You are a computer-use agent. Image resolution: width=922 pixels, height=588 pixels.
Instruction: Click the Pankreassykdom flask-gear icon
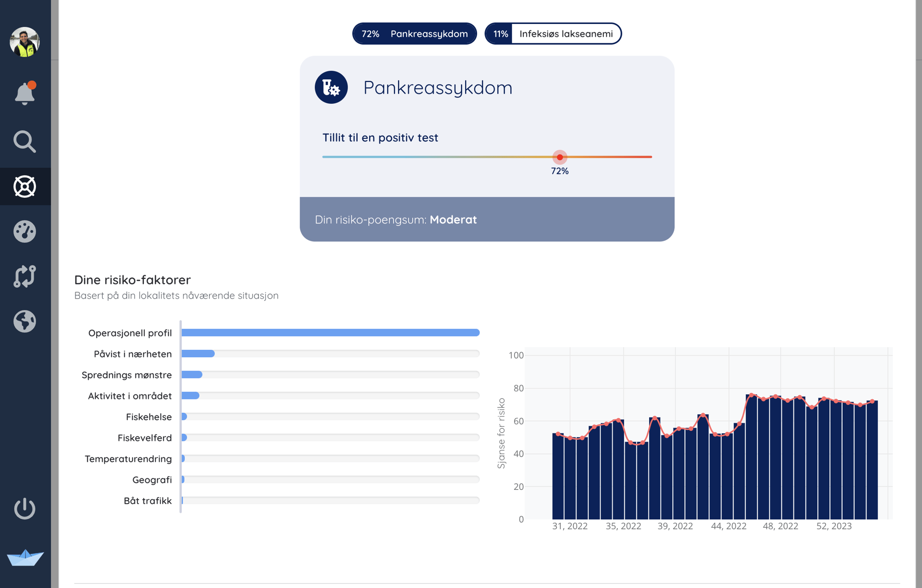pyautogui.click(x=331, y=87)
